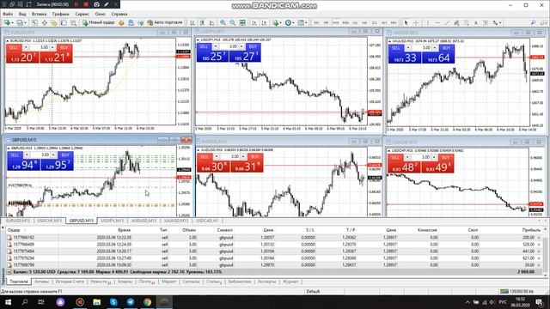Open the Indicators list icon
The image size is (550, 309).
[x=275, y=23]
